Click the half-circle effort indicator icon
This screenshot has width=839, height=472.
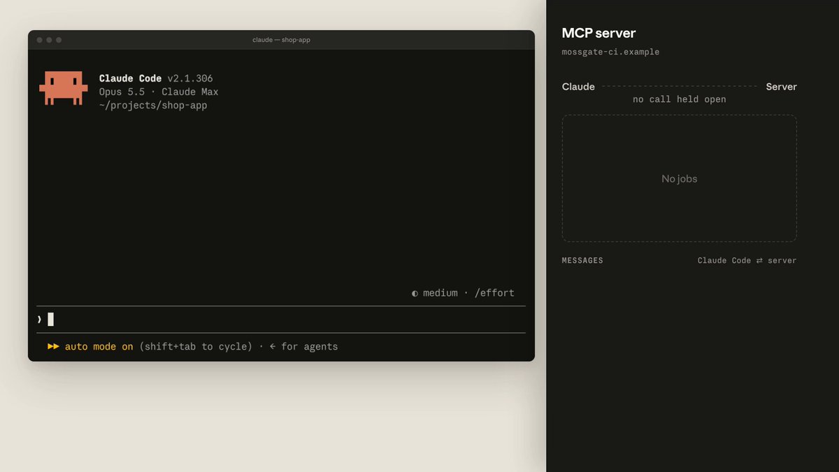coord(415,293)
